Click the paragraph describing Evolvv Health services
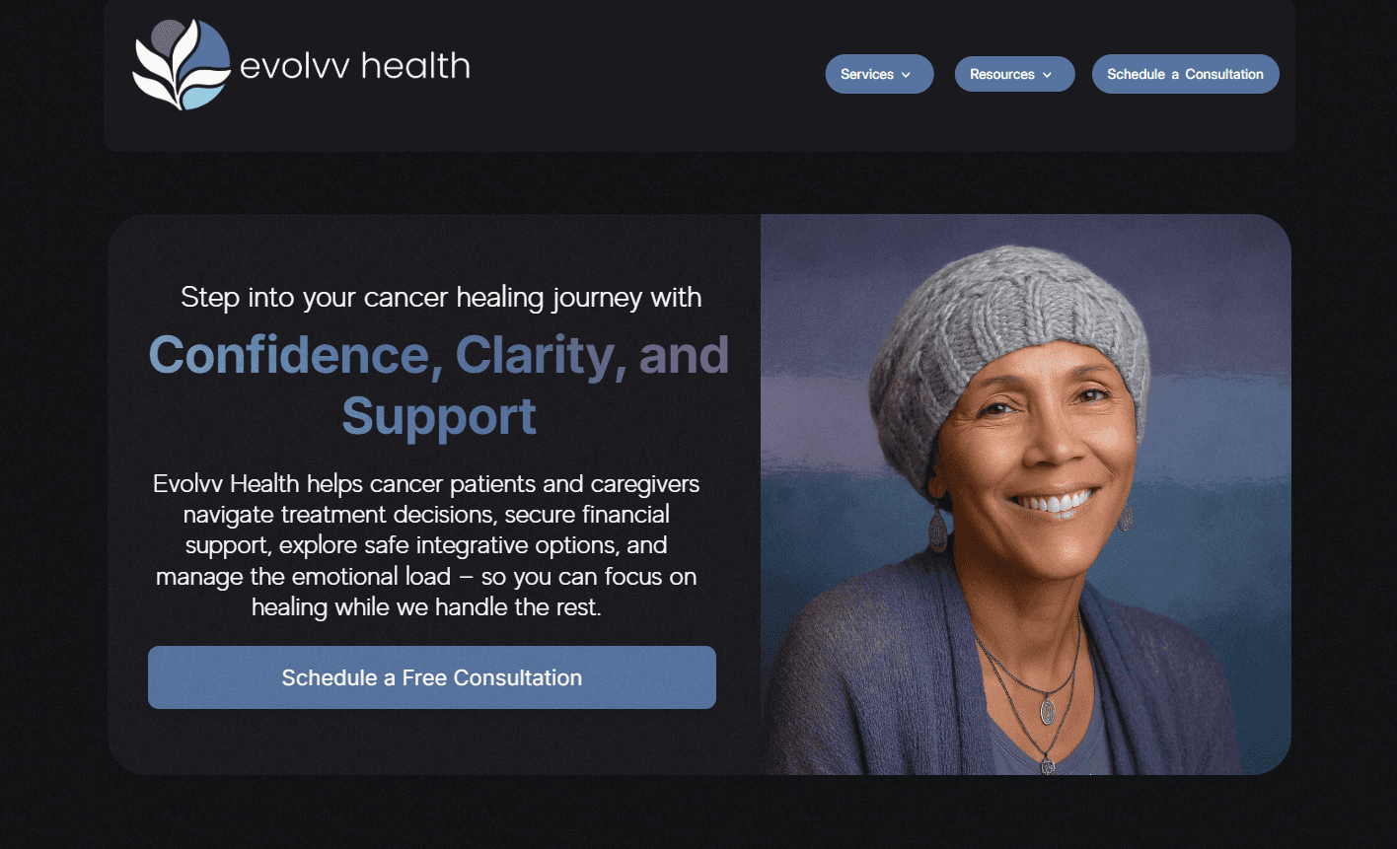The width and height of the screenshot is (1397, 849). coord(426,545)
